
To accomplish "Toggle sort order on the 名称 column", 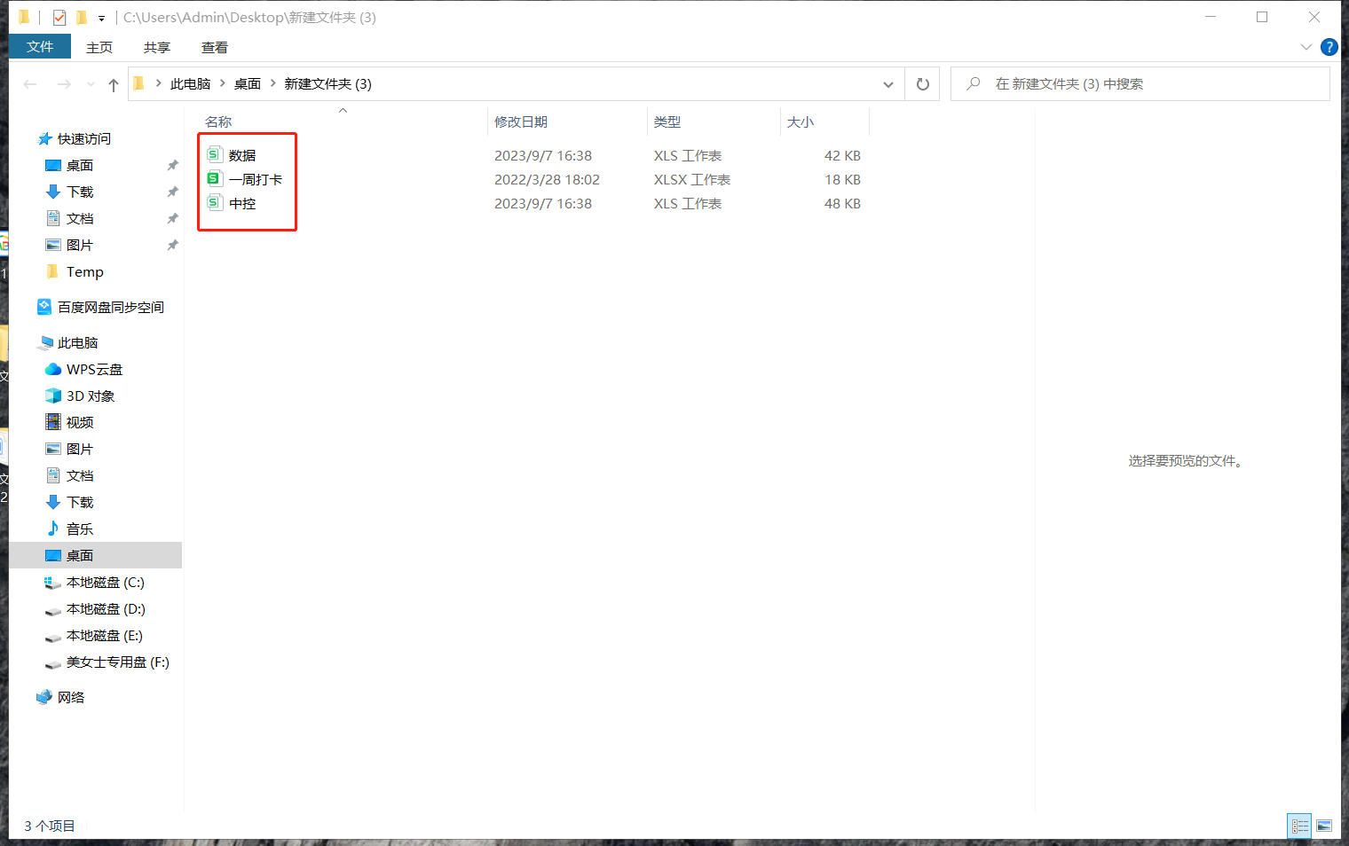I will [x=218, y=121].
